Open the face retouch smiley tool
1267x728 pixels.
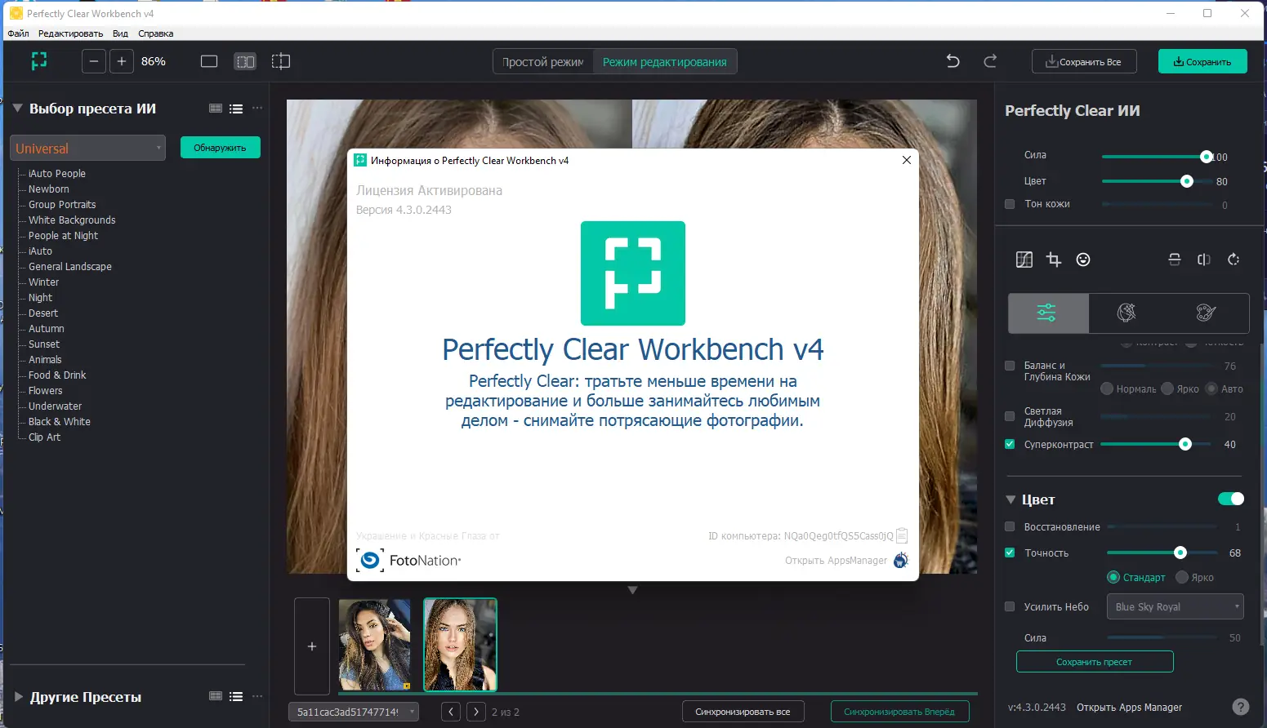pyautogui.click(x=1083, y=260)
